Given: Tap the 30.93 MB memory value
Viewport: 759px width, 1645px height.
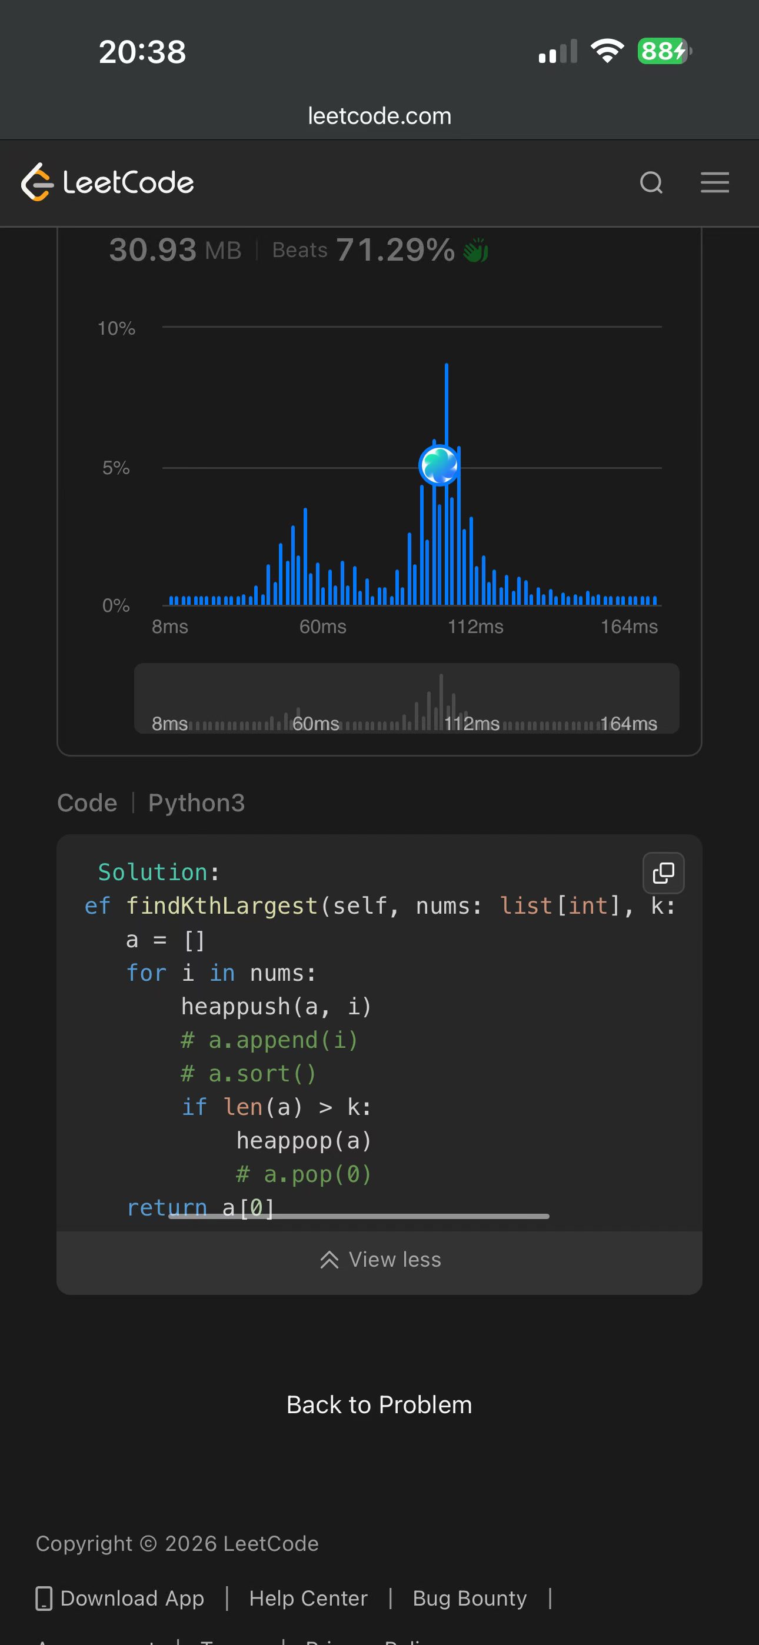Looking at the screenshot, I should pos(175,249).
